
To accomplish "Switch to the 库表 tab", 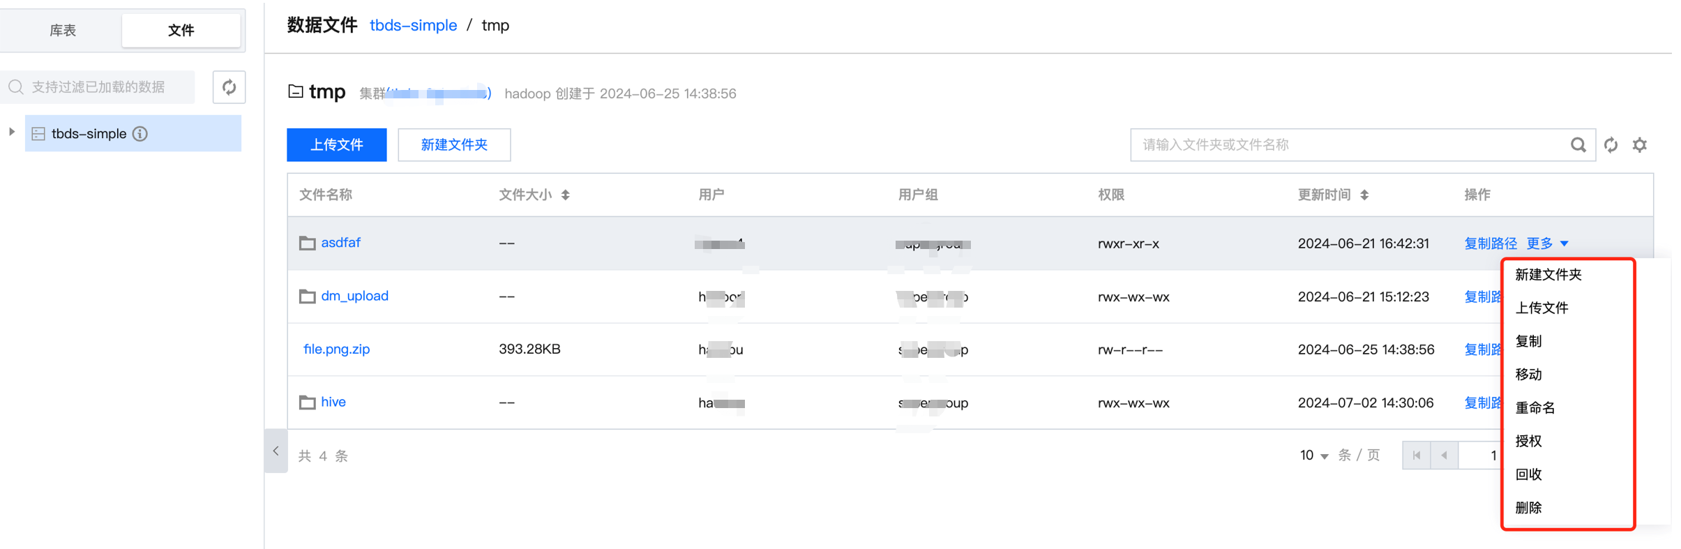I will click(x=62, y=30).
